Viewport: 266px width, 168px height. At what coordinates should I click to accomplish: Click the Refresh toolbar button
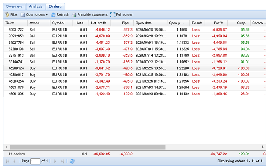point(60,15)
